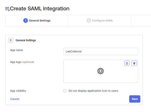151x112 pixels.
Task: Click the App logo (optional) label
Action: (x=22, y=62)
